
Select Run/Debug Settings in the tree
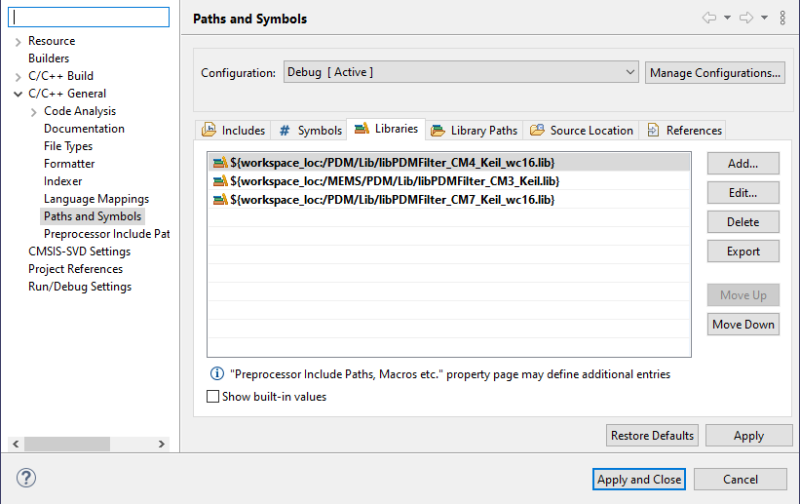[x=80, y=287]
